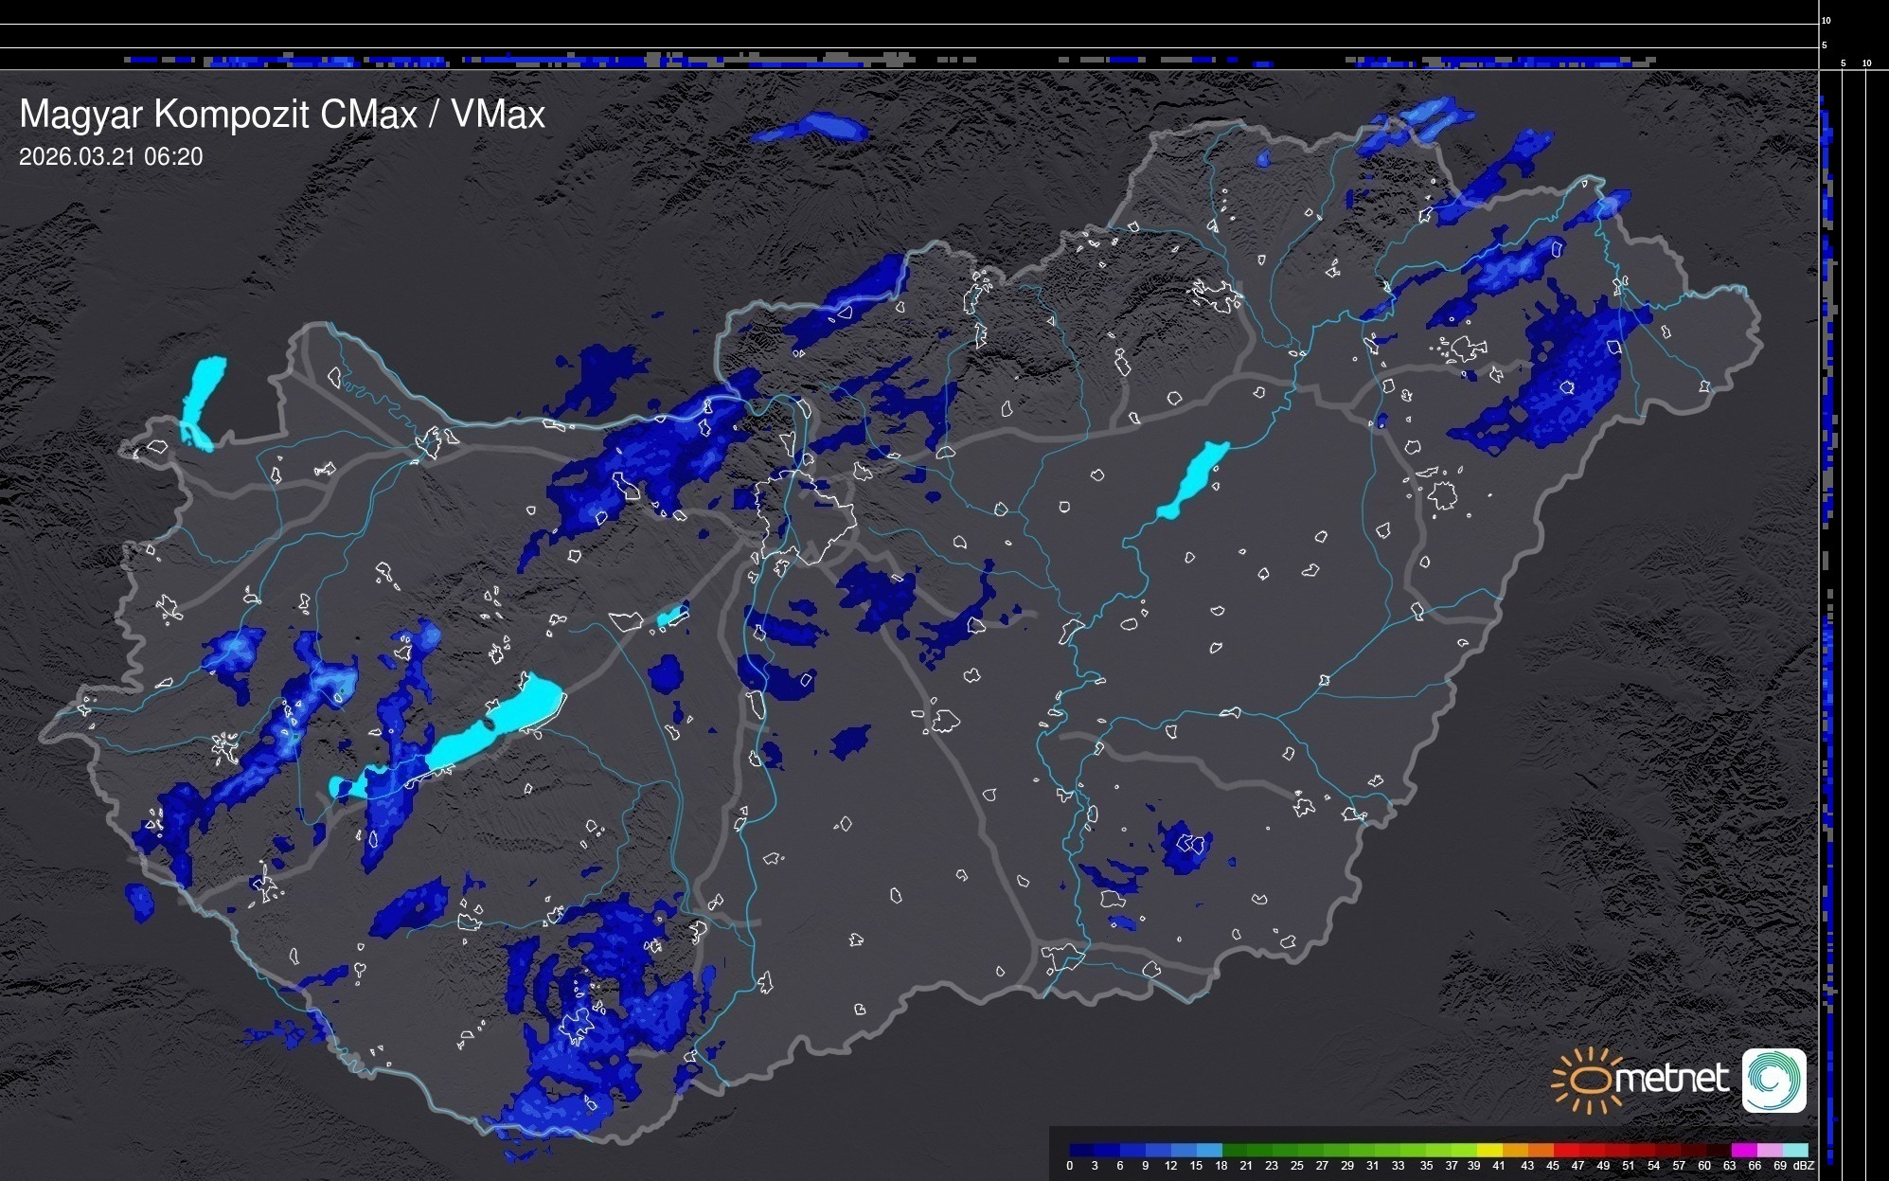Click the 2026.03.21 06:20 timestamp

pyautogui.click(x=111, y=157)
